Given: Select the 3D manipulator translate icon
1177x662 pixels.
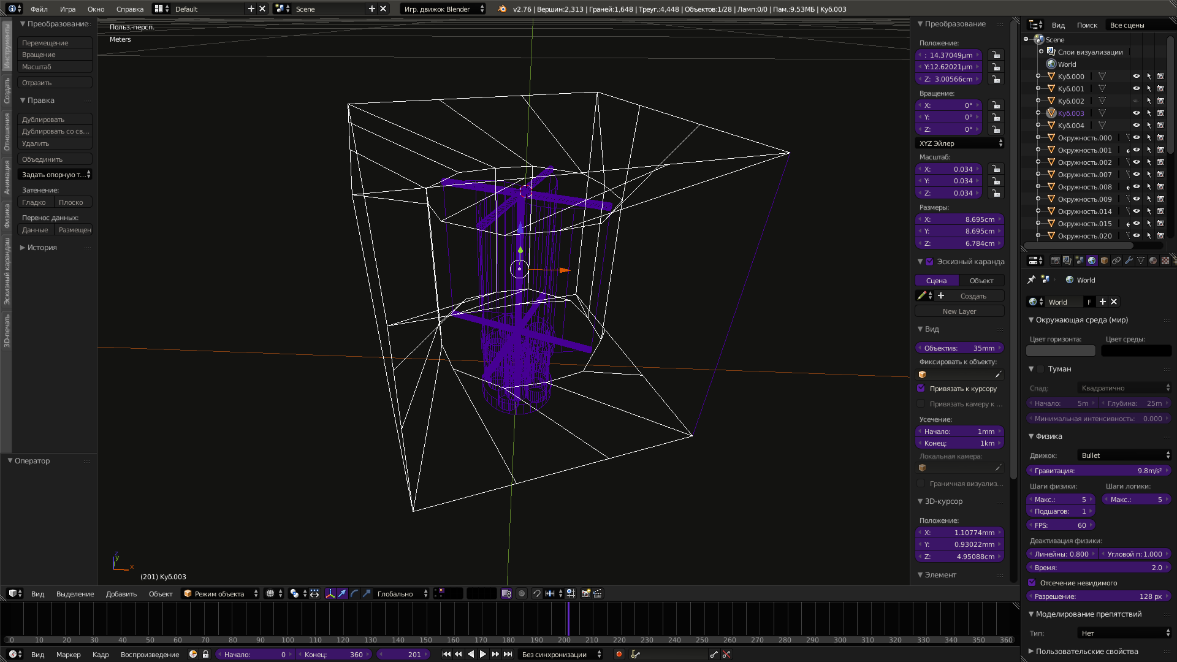Looking at the screenshot, I should coord(341,593).
